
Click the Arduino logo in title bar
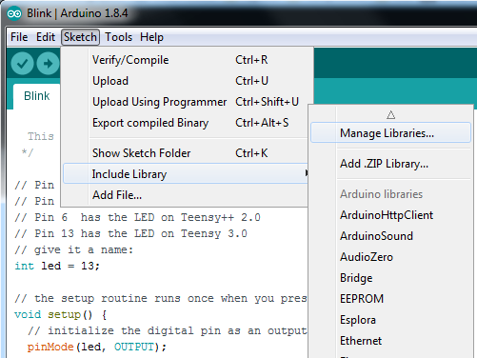[14, 13]
